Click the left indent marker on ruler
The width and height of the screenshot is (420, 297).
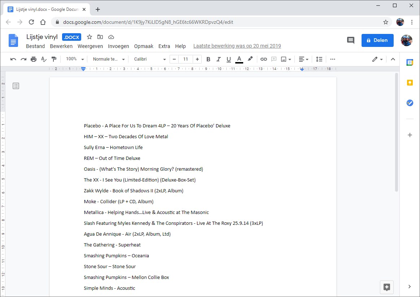coord(83,69)
